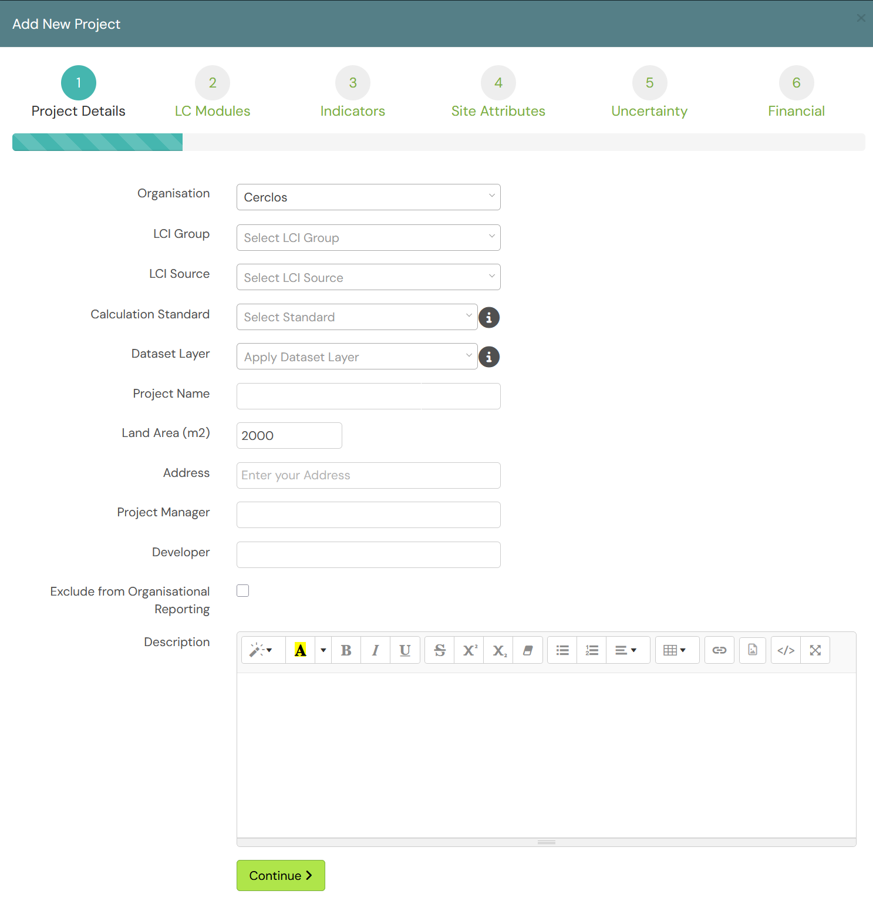This screenshot has width=873, height=921.
Task: Open the Organisation dropdown showing Cerclos
Action: pyautogui.click(x=369, y=197)
